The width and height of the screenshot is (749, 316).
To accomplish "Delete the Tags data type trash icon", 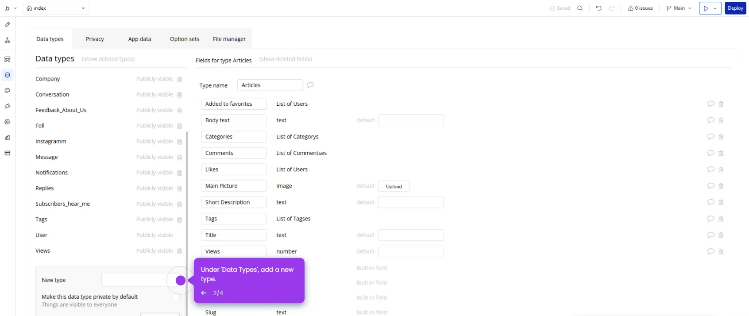I will (180, 220).
